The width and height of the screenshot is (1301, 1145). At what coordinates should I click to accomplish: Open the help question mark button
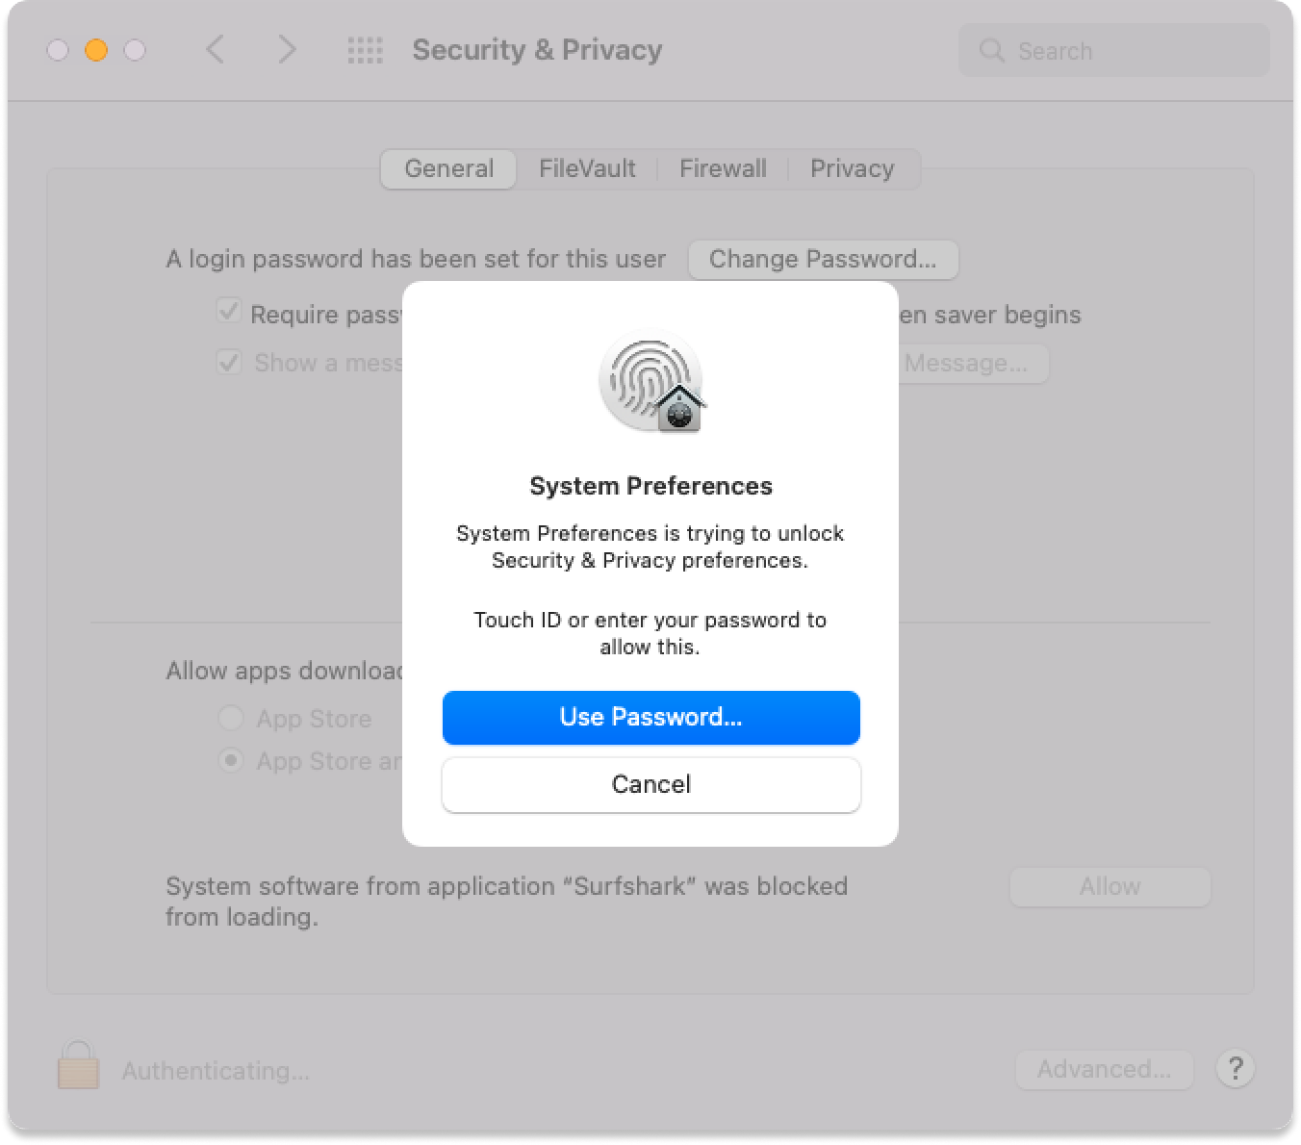click(1236, 1068)
